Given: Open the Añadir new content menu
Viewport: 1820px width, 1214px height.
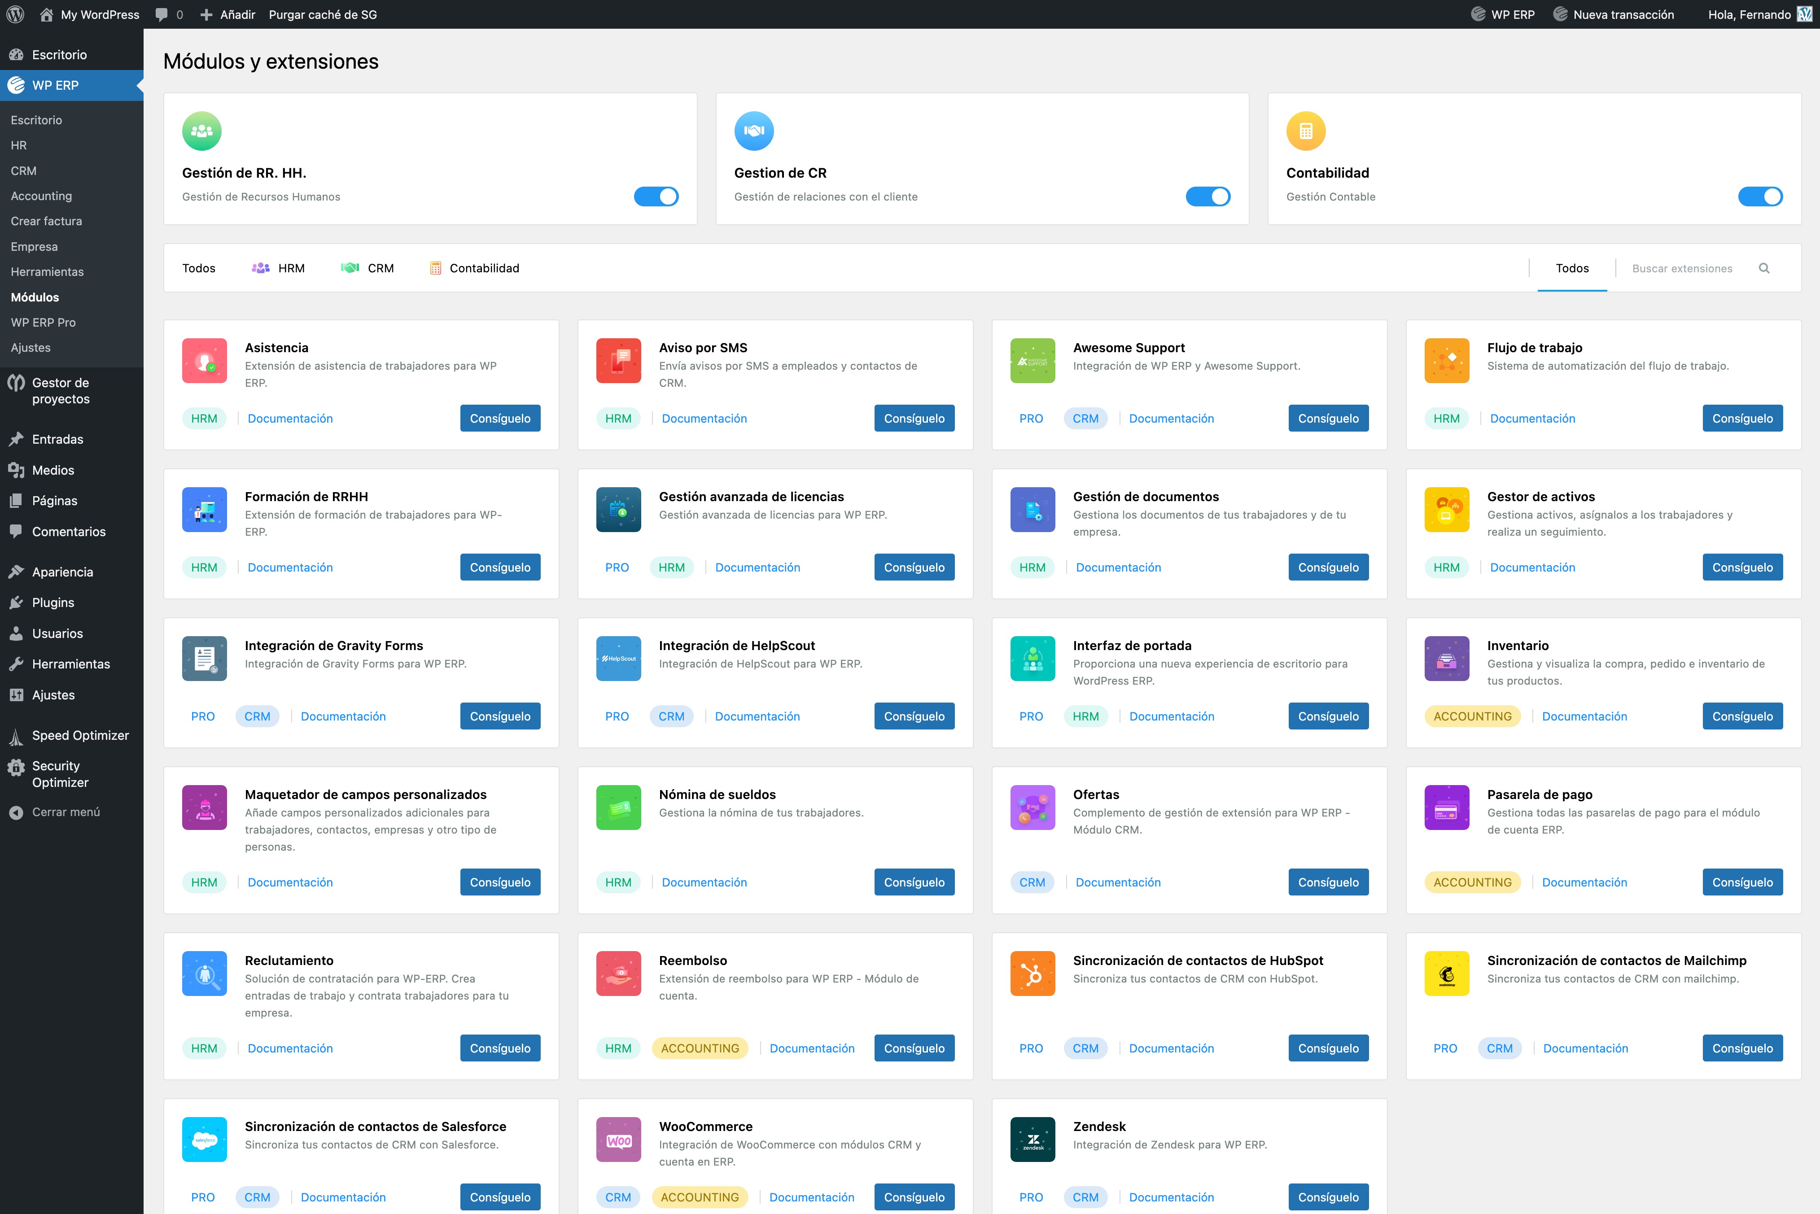Looking at the screenshot, I should (x=227, y=14).
